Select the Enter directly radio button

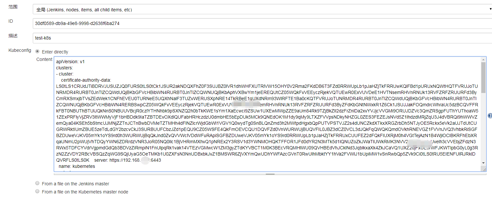tap(37, 51)
